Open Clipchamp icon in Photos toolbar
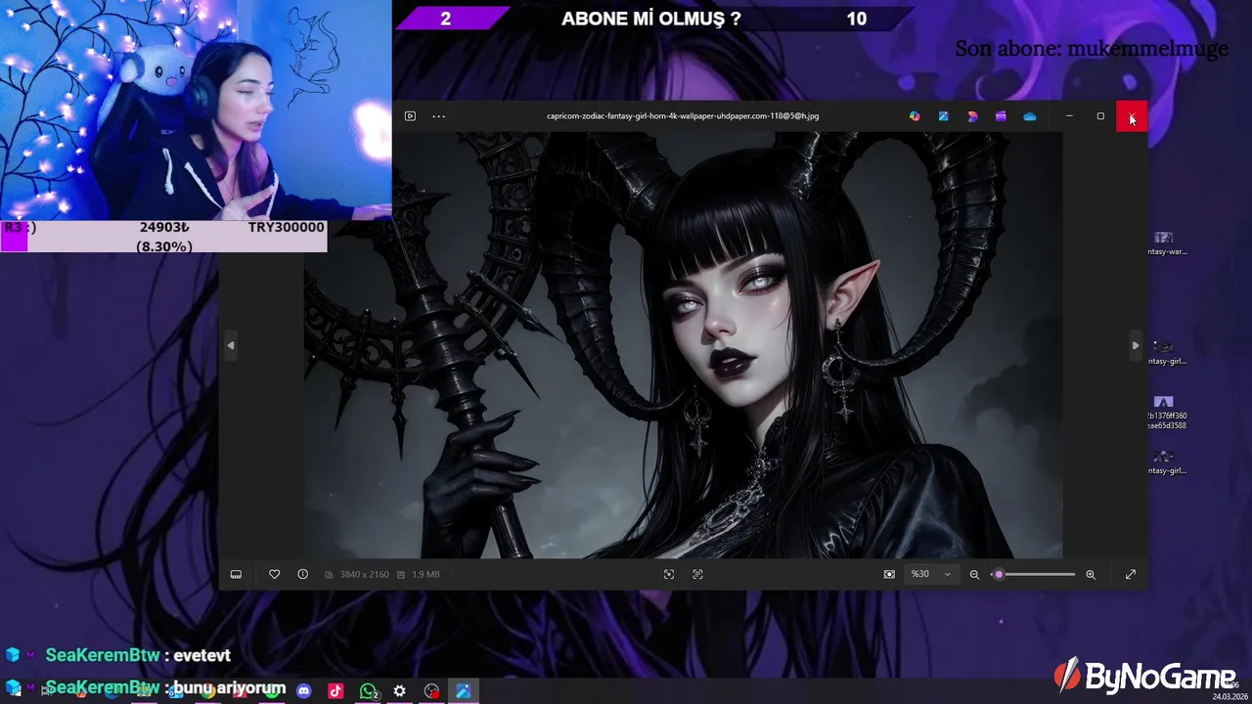Screen dimensions: 1252x704 pyautogui.click(x=1001, y=115)
